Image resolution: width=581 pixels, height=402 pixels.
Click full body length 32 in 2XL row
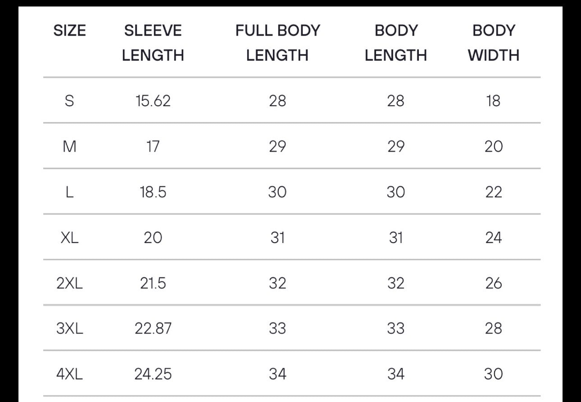pyautogui.click(x=277, y=283)
